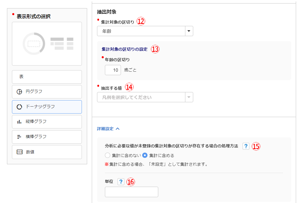
Task: Select the 横棒グラフ display option
Action: click(47, 137)
